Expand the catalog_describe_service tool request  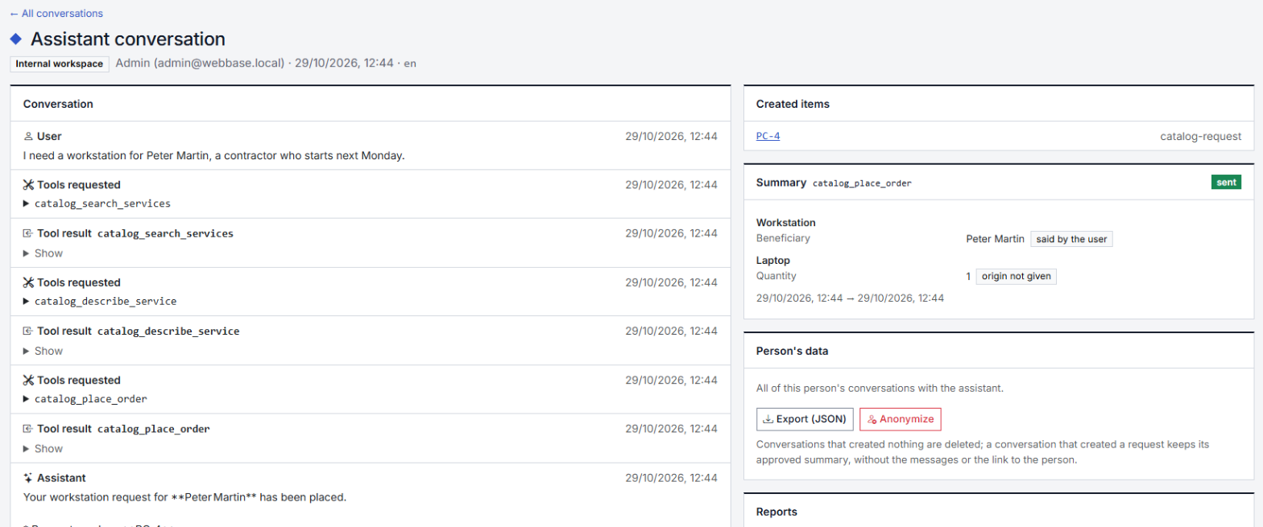click(x=100, y=302)
